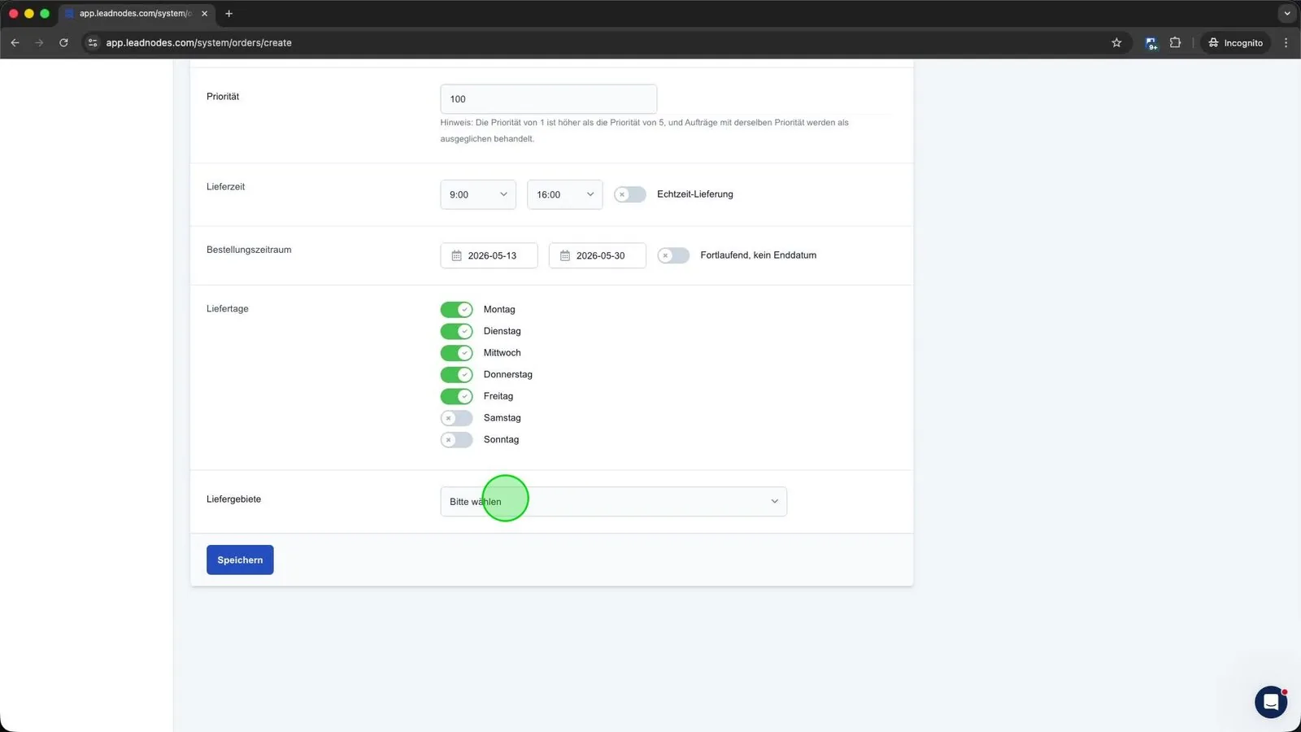Click the extension icon with 9+ badge
1301x732 pixels.
(x=1151, y=43)
